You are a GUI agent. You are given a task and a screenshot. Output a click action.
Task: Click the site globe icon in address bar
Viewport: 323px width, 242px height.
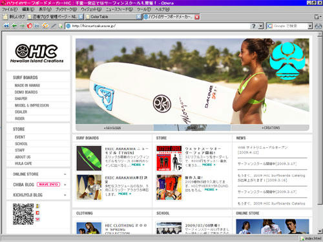click(x=68, y=26)
